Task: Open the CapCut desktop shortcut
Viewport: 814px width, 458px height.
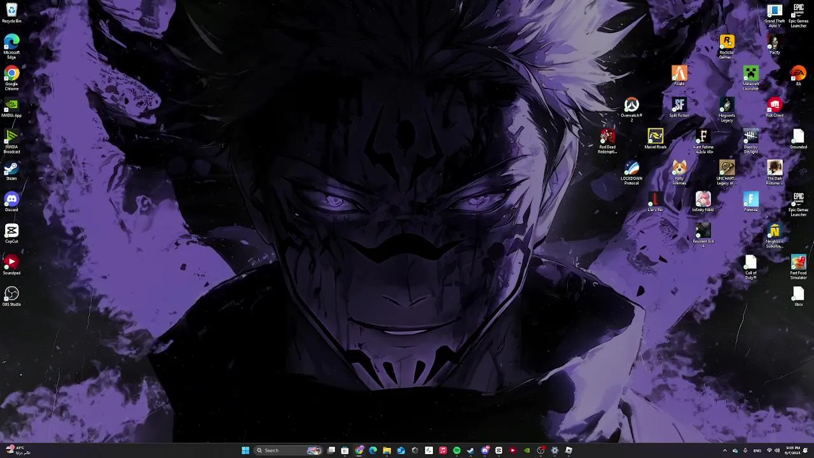Action: (x=11, y=234)
